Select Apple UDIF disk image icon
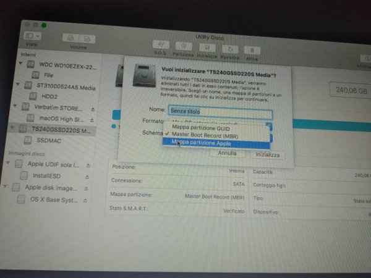 pos(19,164)
